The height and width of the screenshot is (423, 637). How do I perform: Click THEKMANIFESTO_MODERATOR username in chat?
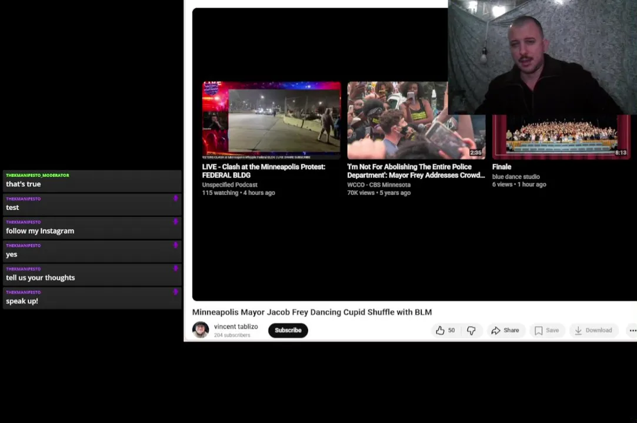click(x=38, y=176)
